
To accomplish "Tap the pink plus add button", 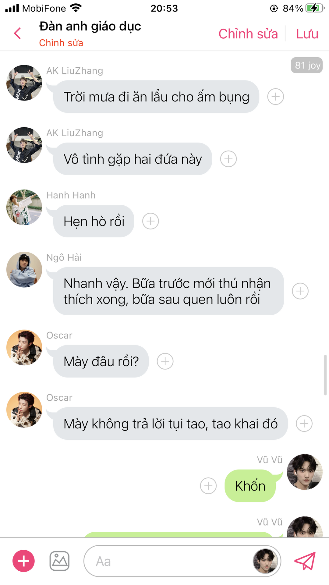I will point(23,561).
